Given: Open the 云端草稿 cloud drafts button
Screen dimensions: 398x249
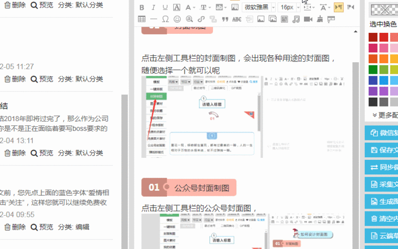Looking at the screenshot, I should click(381, 236).
